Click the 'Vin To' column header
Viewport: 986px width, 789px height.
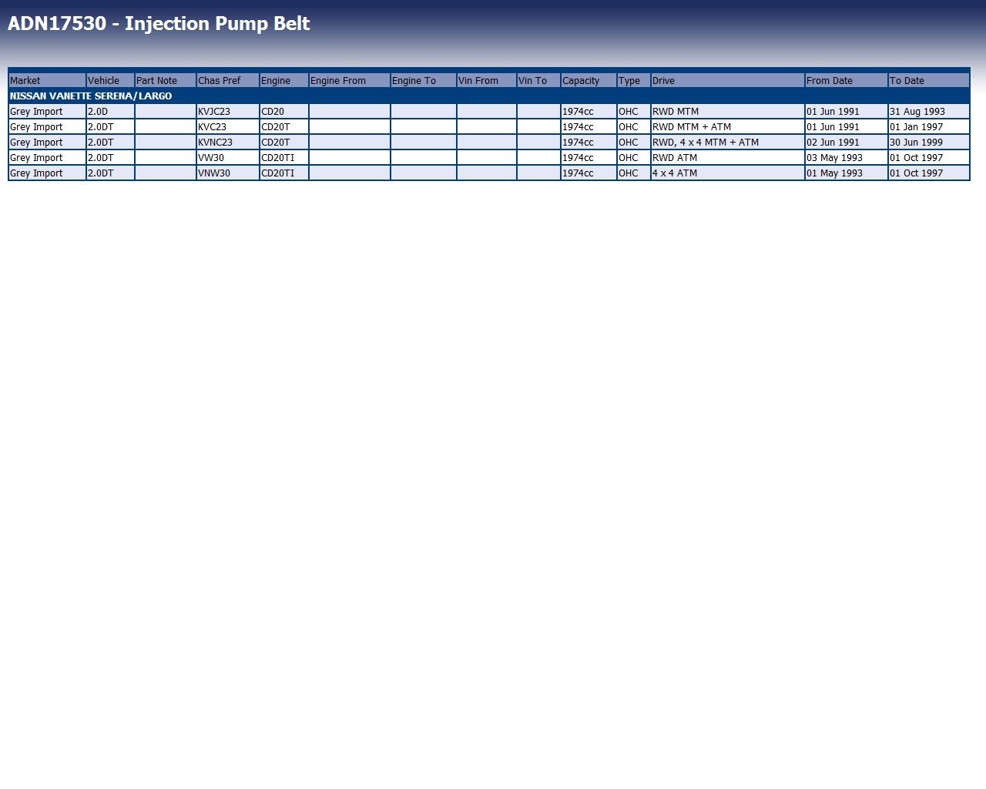click(539, 80)
